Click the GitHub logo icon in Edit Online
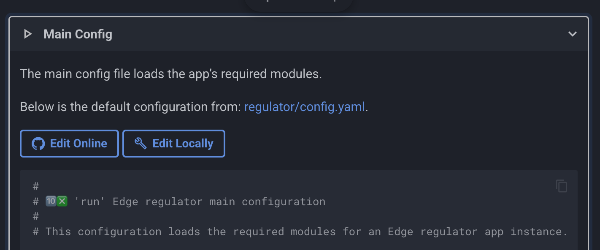The image size is (600, 250). [38, 144]
